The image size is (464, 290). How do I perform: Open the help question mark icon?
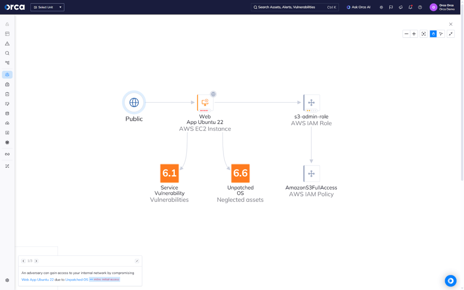click(x=420, y=7)
